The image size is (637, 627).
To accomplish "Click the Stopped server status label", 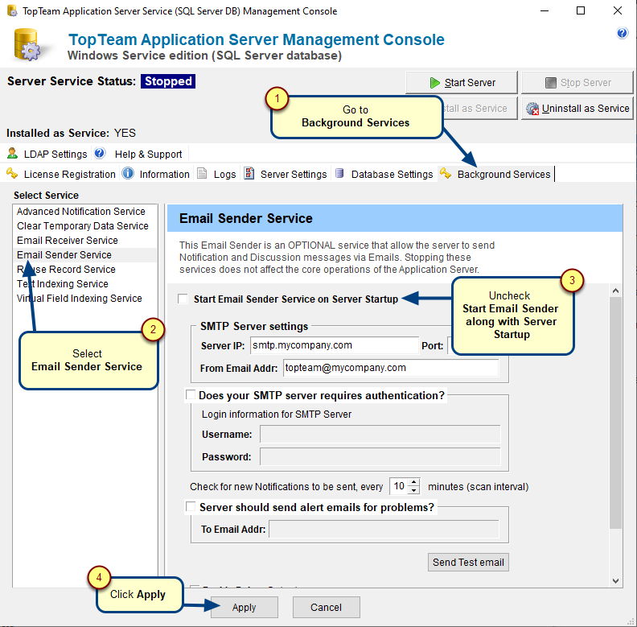I will (x=168, y=81).
